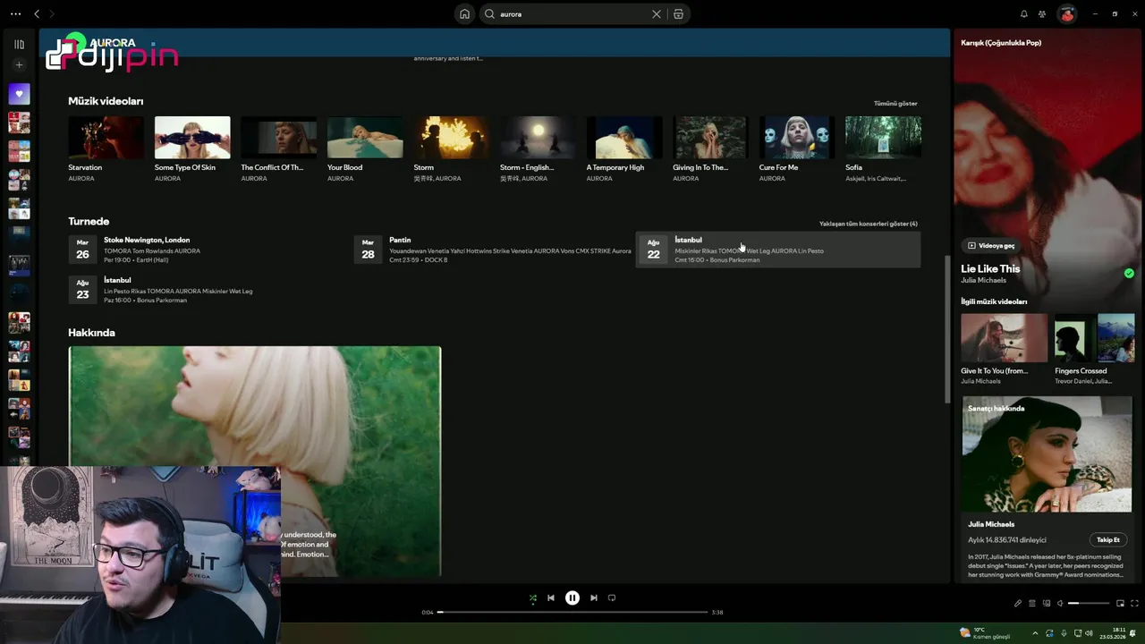Click the 'Müzik videoları' section heading
1145x644 pixels.
(106, 101)
